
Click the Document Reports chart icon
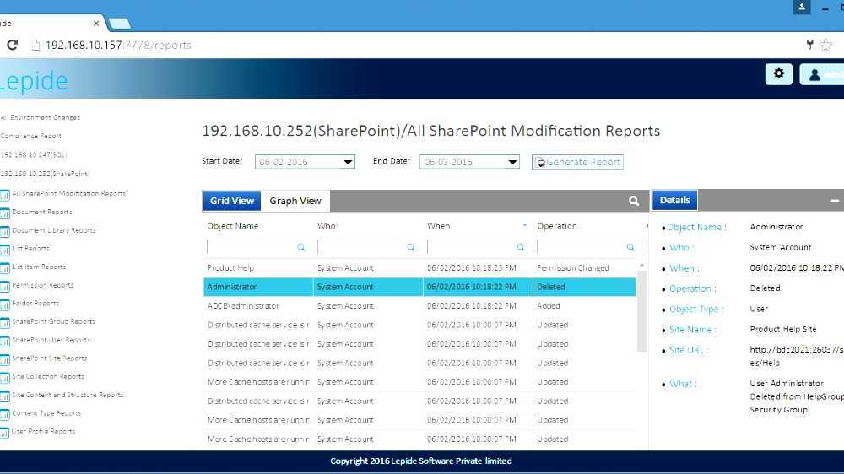click(x=5, y=213)
